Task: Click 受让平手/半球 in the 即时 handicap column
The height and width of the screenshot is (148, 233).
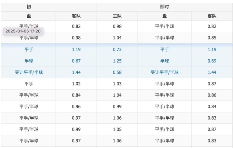Action: pyautogui.click(x=165, y=72)
